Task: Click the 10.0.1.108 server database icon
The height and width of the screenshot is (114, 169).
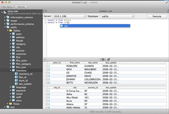Action: pos(5,12)
